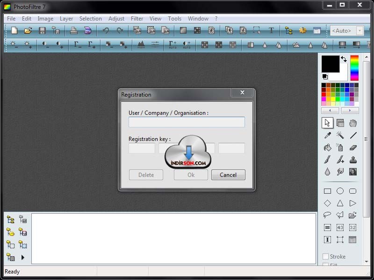Select the Hand move tool
374x280 pixels.
click(x=353, y=123)
